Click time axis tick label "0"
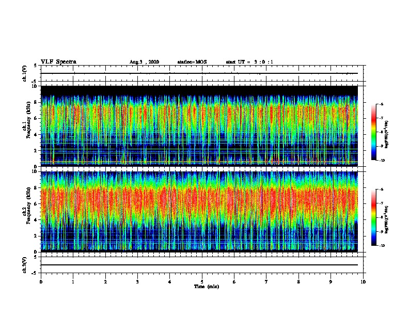The image size is (409, 316). click(x=41, y=282)
